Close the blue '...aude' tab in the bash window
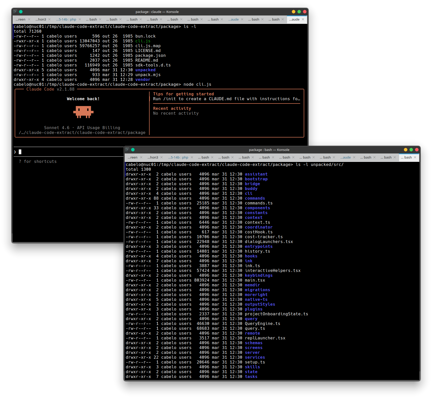The height and width of the screenshot is (398, 432). tap(354, 157)
